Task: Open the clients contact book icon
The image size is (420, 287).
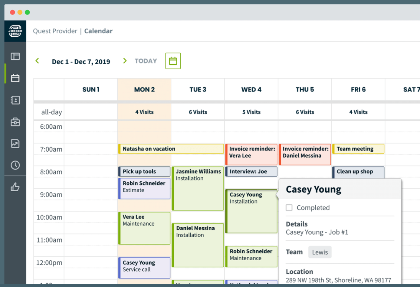Action: point(15,100)
